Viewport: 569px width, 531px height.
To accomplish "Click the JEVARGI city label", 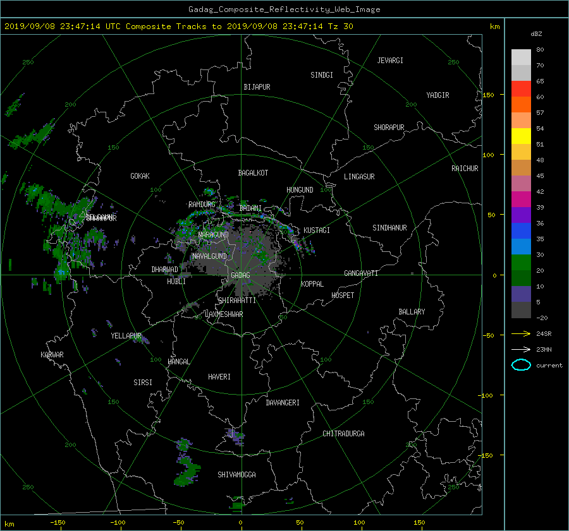I will point(390,61).
